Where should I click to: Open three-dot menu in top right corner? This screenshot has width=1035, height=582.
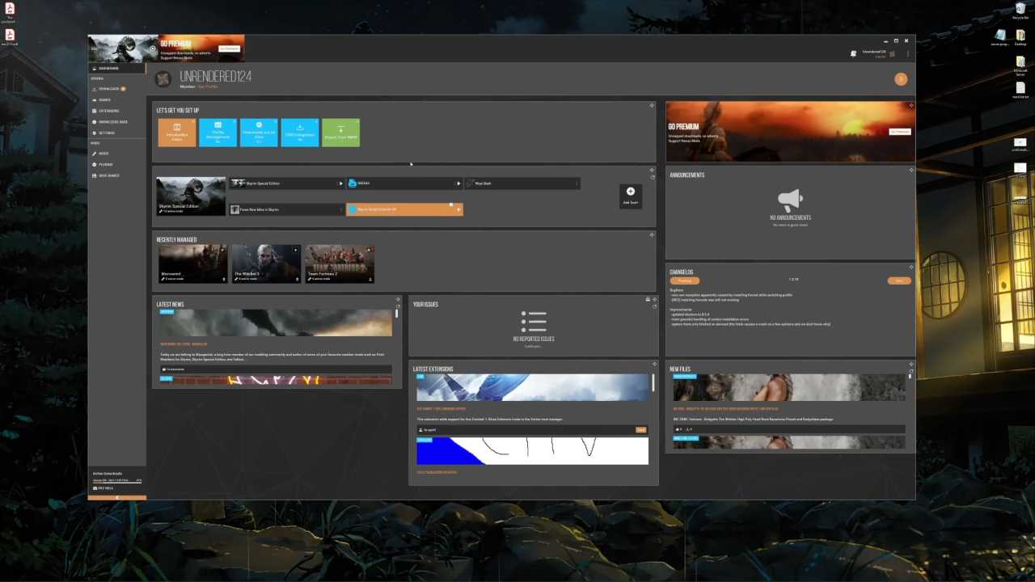point(907,54)
